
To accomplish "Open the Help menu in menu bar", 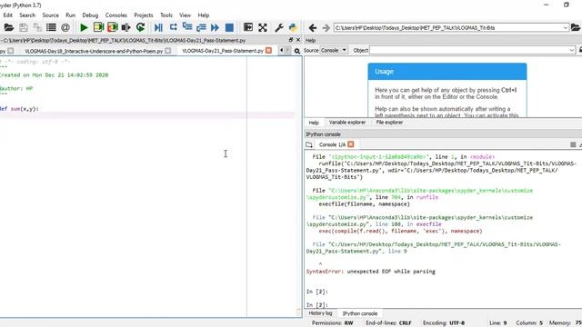I will coord(204,15).
